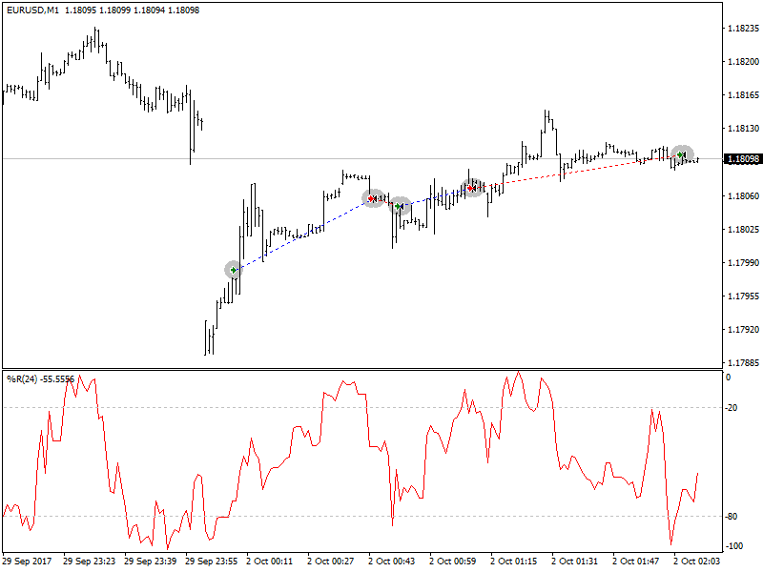This screenshot has height=572, width=763.
Task: Click the -20 level label on indicator scale
Action: [x=732, y=408]
